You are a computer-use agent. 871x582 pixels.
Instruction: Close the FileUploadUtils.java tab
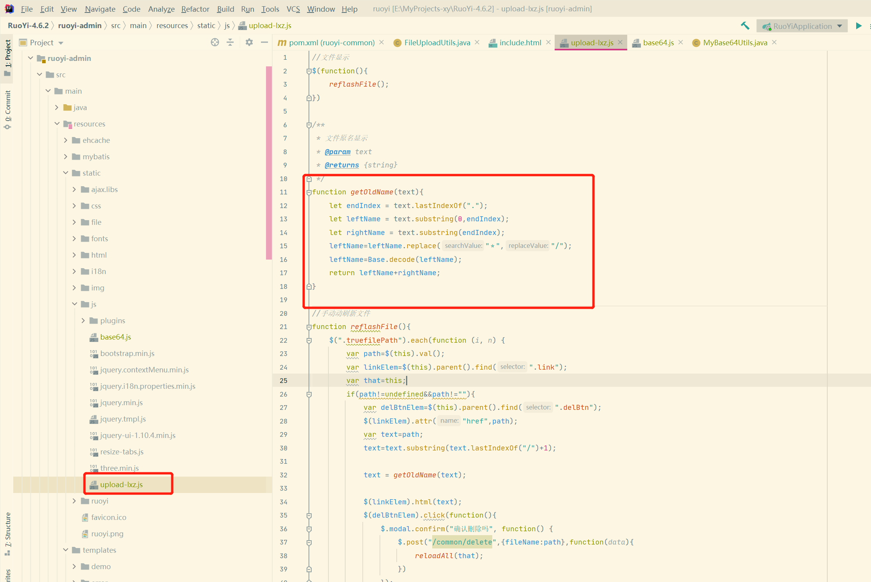coord(477,42)
